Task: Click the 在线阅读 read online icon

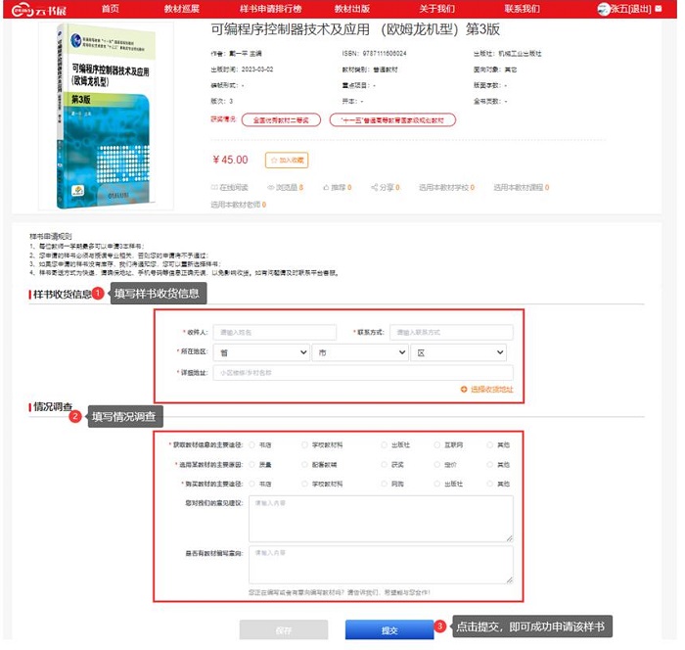Action: pyautogui.click(x=215, y=186)
